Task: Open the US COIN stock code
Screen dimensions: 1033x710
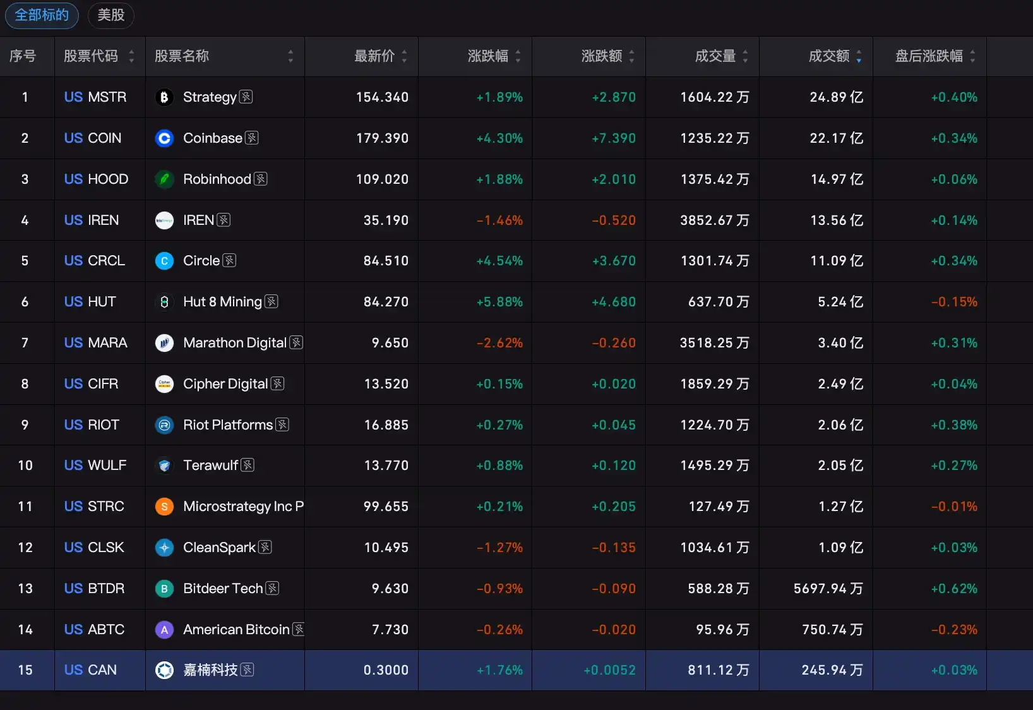Action: tap(93, 138)
